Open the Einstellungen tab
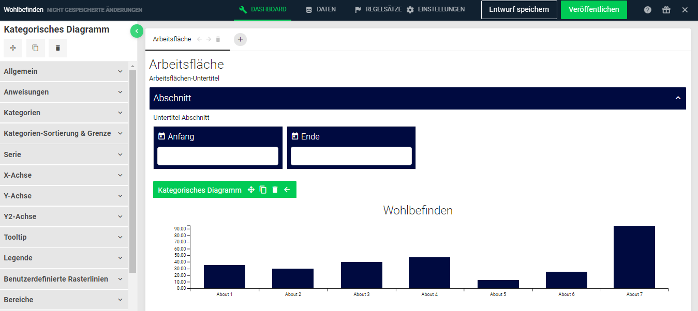This screenshot has width=698, height=311. pos(436,10)
